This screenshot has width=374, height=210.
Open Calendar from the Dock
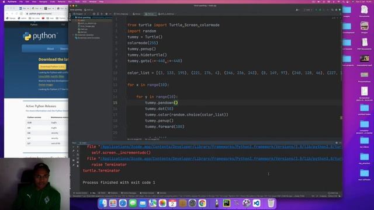click(172, 204)
